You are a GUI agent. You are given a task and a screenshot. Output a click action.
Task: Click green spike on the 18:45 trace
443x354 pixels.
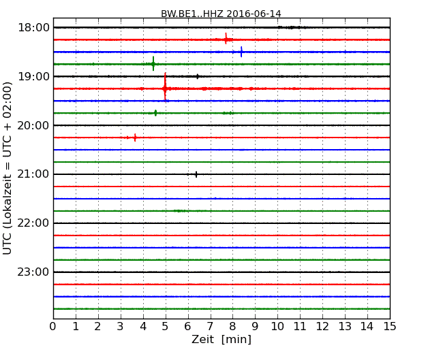tap(153, 64)
